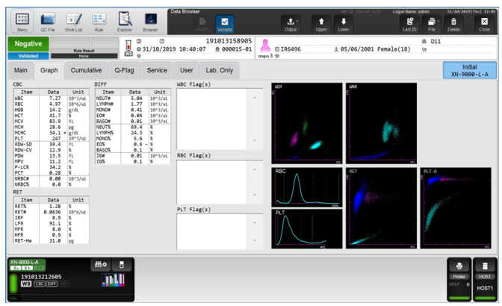Open the PLT histogram
This screenshot has width=502, height=306.
coord(307,229)
